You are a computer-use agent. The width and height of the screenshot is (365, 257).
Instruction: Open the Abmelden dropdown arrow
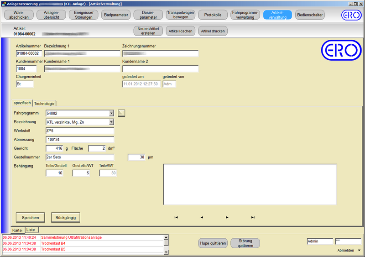(x=359, y=250)
